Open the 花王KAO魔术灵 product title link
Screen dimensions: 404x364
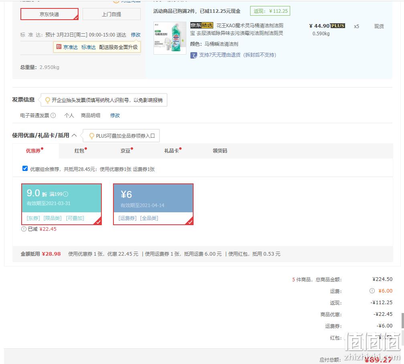(236, 29)
